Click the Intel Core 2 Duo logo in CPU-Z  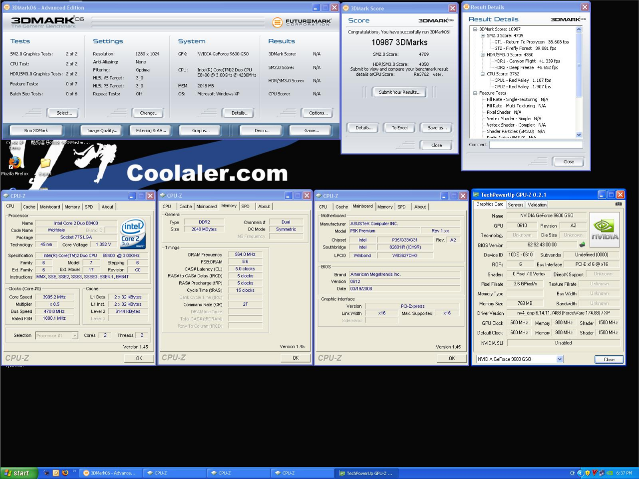[x=133, y=234]
